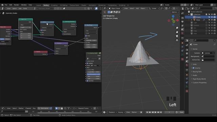Switch to the UV Editing workspace tab
This screenshot has height=122, width=217.
(x=63, y=5)
